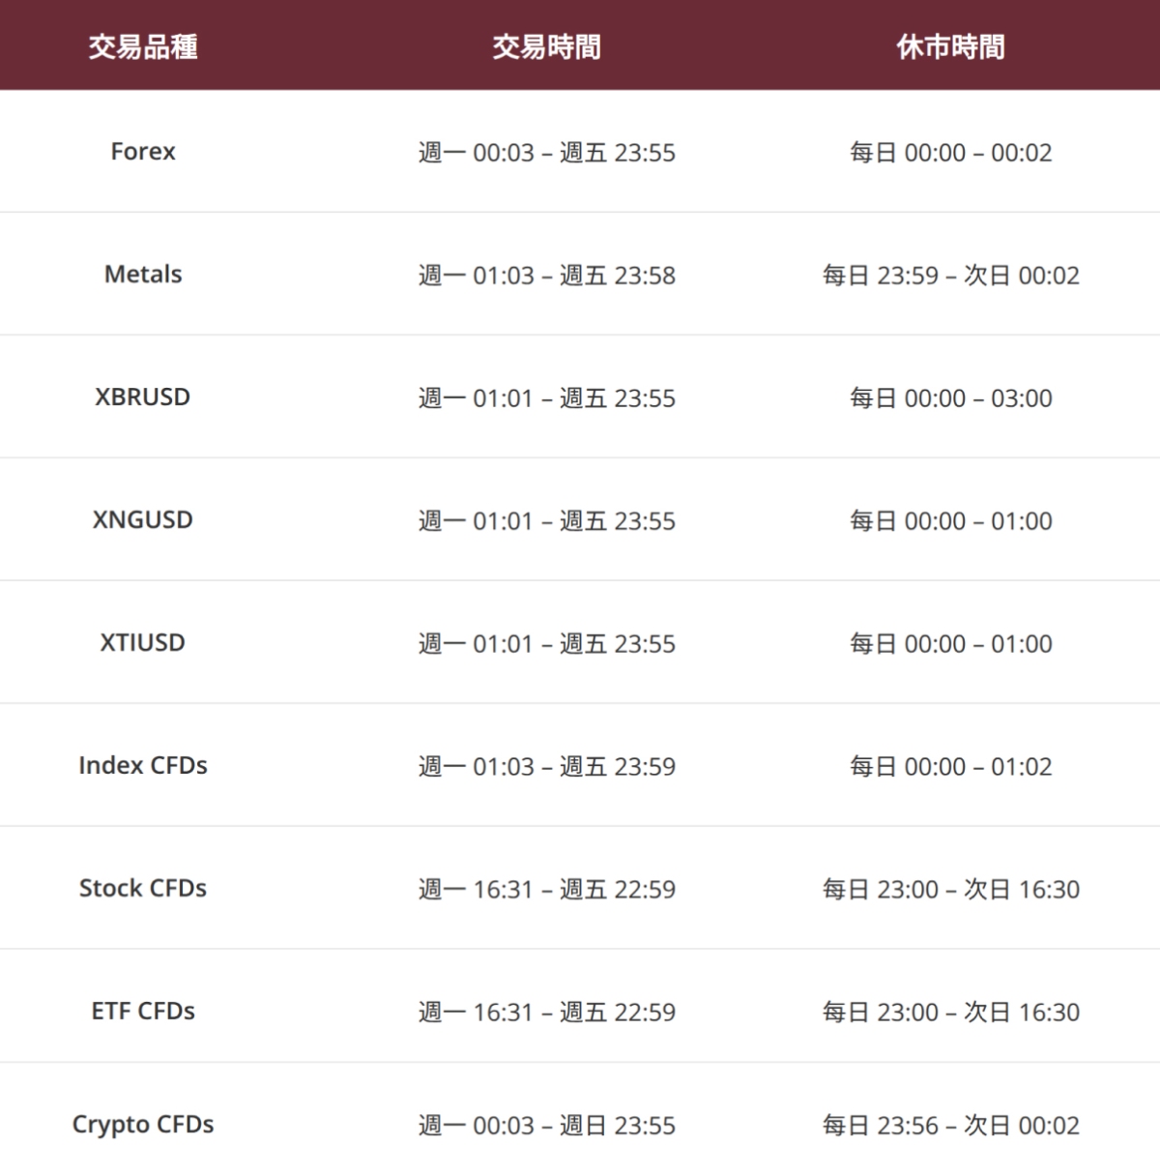This screenshot has width=1160, height=1176.
Task: Click the XNGUSD symbol cell
Action: click(x=143, y=520)
